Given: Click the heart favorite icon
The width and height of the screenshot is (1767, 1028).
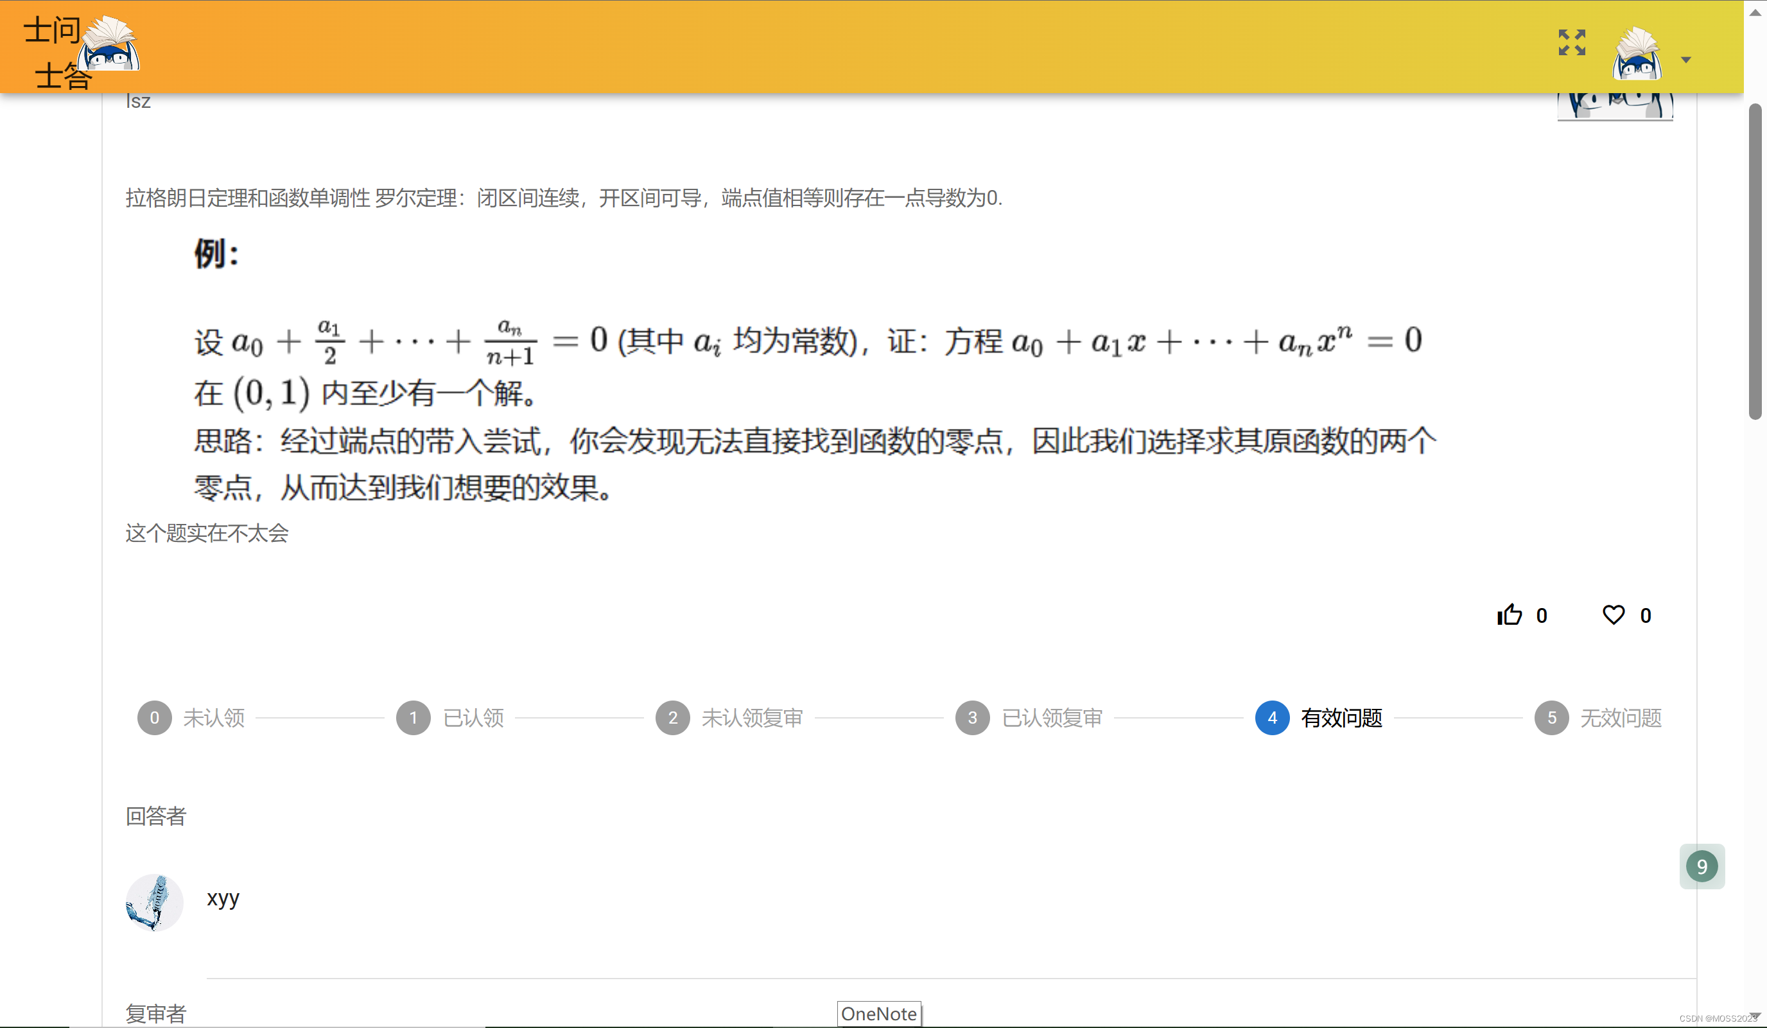Looking at the screenshot, I should tap(1613, 615).
